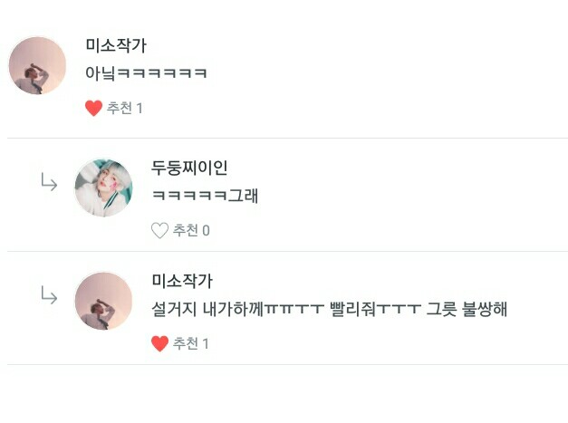Click the 추천 word under 두둥찌이인's reply
Screen dimensions: 568x423
186,230
